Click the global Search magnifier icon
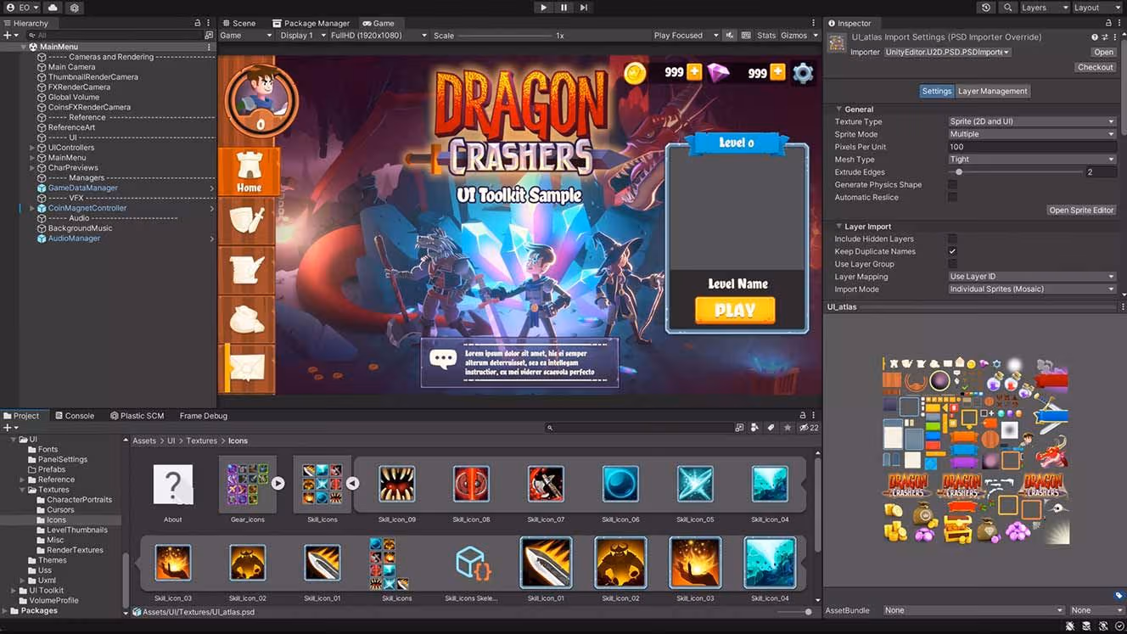 click(1006, 8)
